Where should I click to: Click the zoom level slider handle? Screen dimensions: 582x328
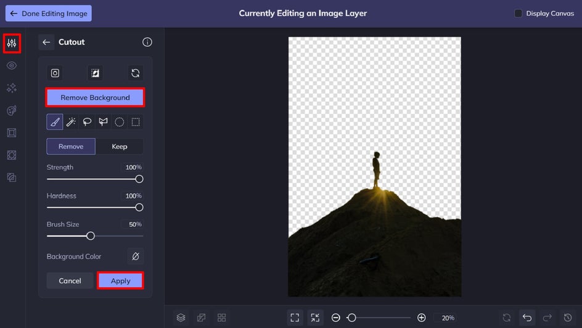[352, 318]
